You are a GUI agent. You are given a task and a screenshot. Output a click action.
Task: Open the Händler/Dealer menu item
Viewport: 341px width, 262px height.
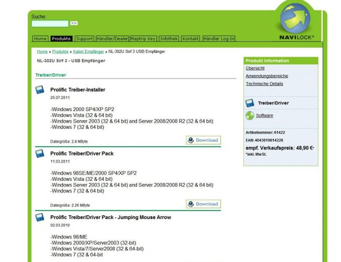[x=112, y=39]
